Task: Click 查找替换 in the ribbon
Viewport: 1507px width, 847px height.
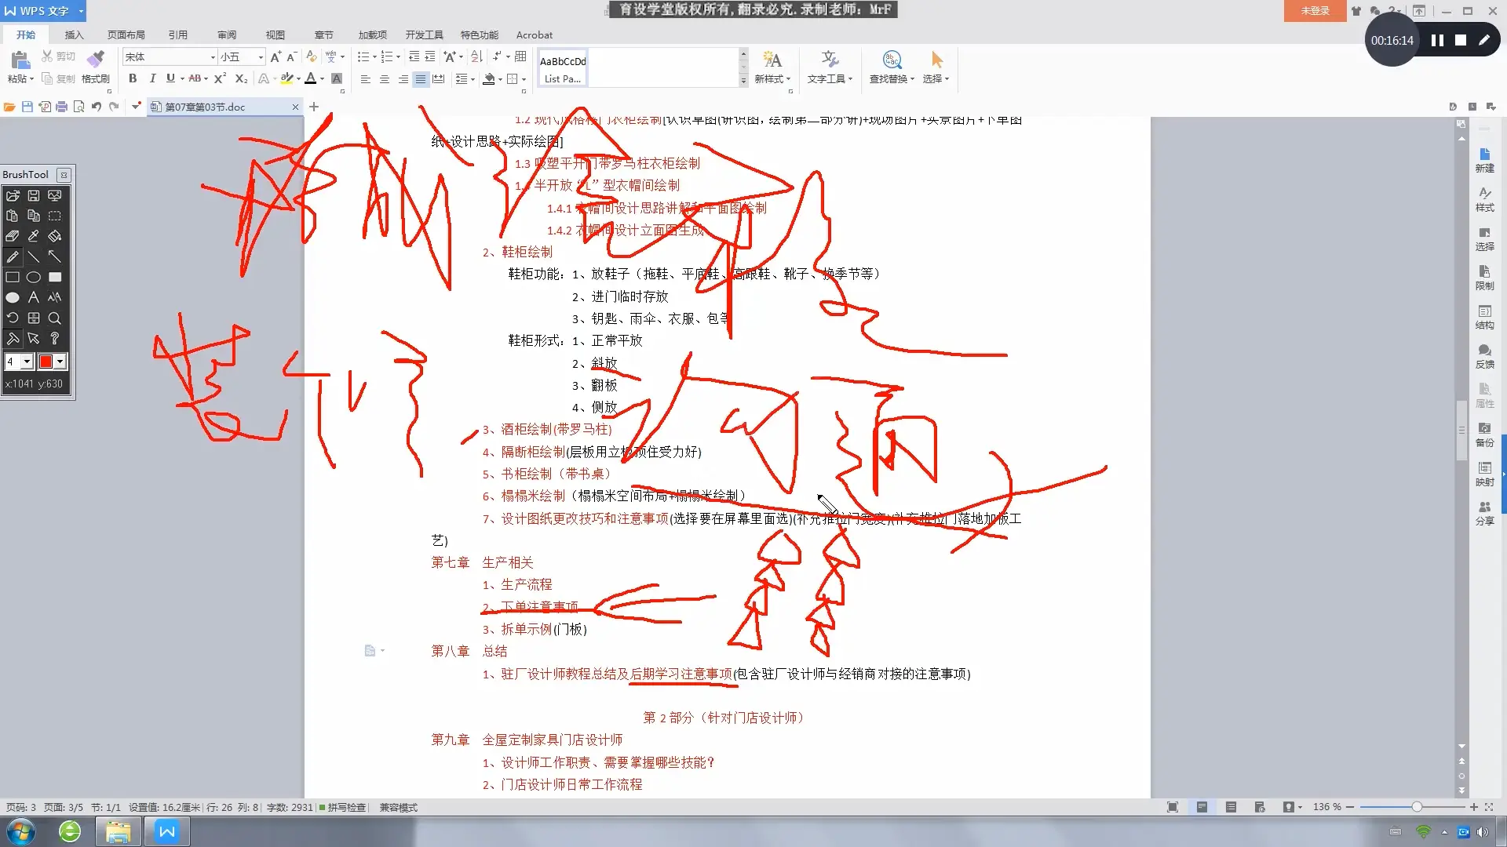Action: point(892,67)
